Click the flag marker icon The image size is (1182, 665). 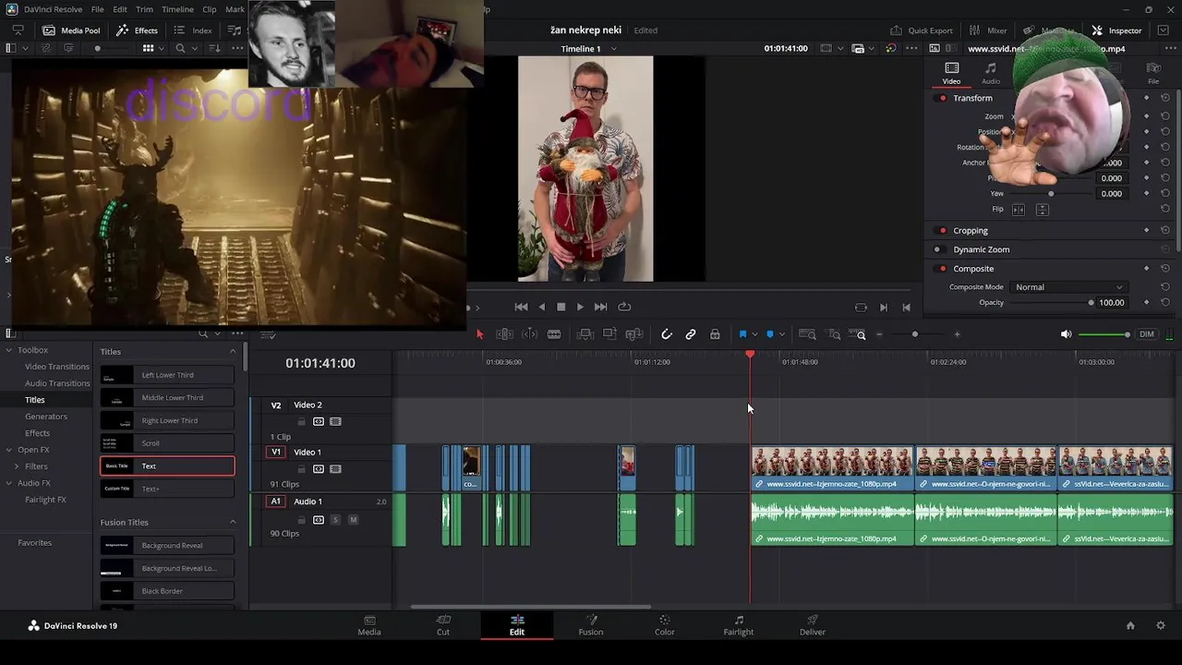[x=742, y=334]
